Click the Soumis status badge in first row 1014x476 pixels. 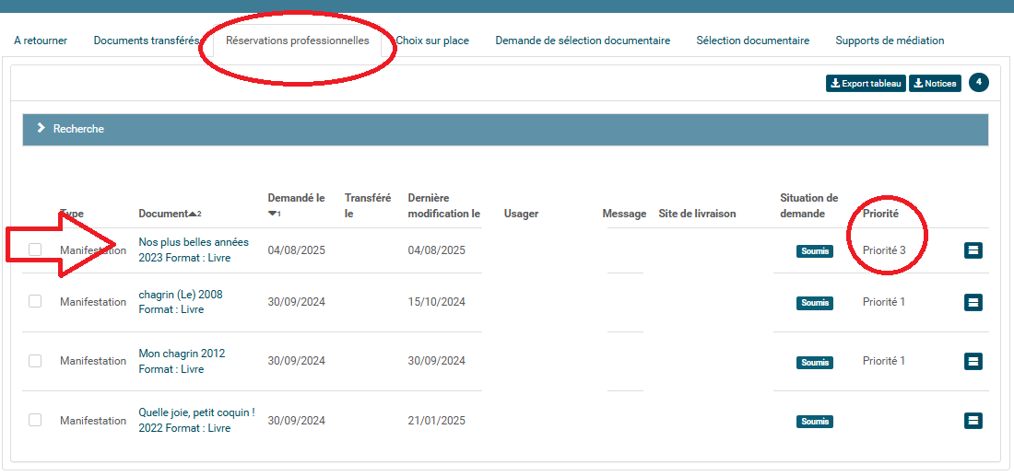coord(815,250)
